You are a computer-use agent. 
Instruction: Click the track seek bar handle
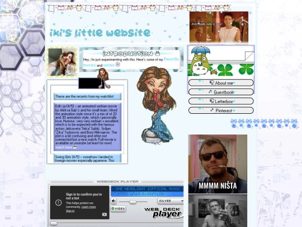[x=54, y=223]
